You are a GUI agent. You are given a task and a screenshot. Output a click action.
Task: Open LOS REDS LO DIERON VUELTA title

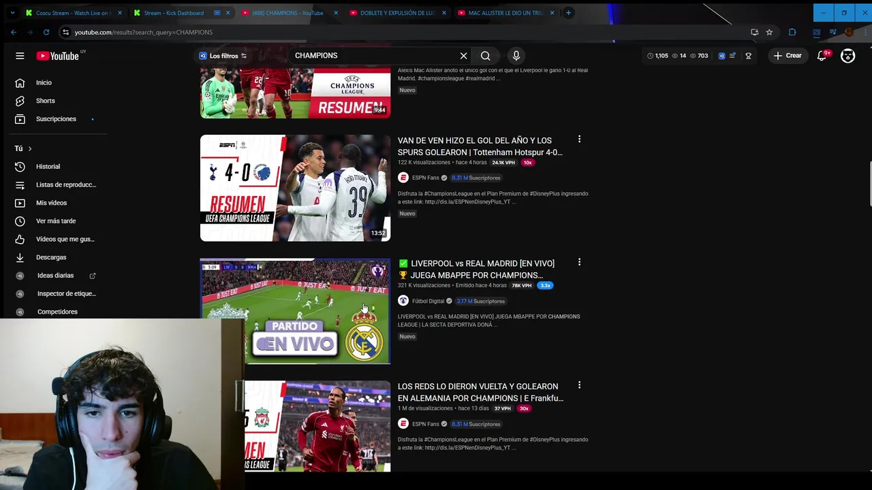point(480,392)
